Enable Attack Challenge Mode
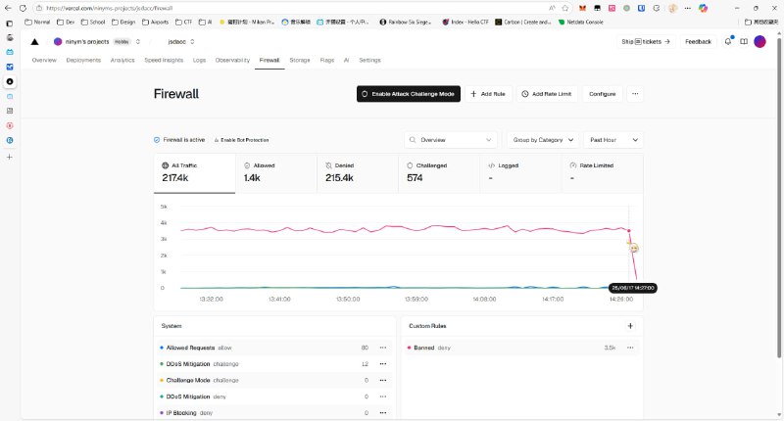 tap(408, 94)
